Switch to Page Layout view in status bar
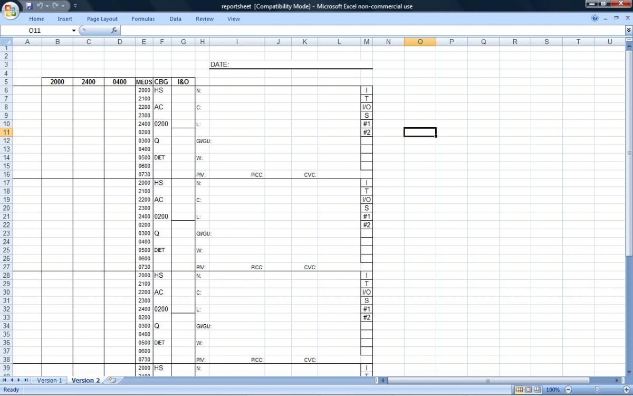The height and width of the screenshot is (396, 633). point(528,390)
